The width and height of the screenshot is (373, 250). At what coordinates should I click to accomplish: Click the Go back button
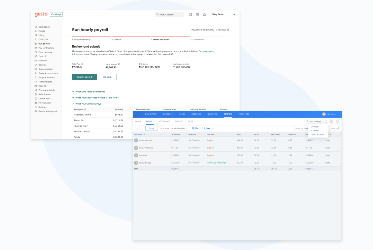[107, 77]
